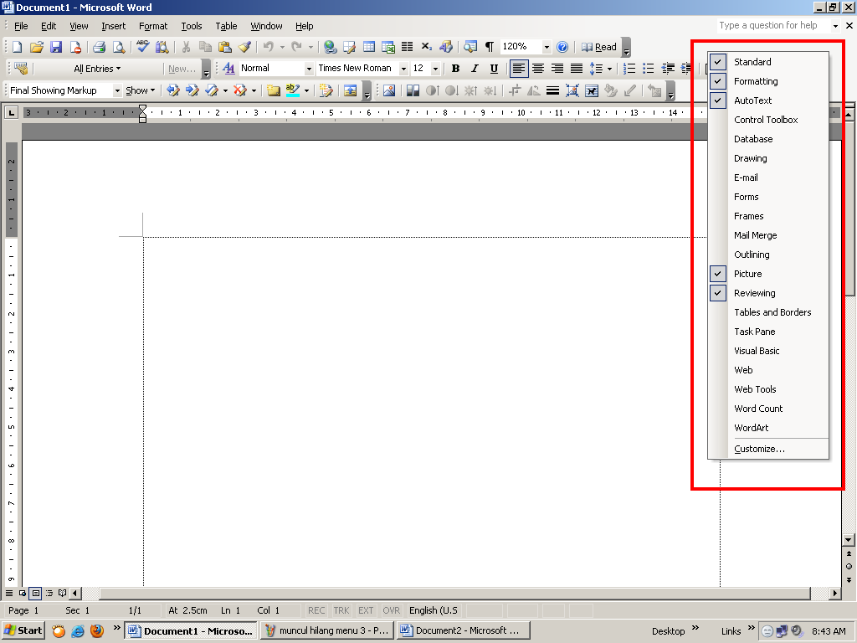This screenshot has width=857, height=643.
Task: Launch Firefox from quick launch
Action: point(97,631)
